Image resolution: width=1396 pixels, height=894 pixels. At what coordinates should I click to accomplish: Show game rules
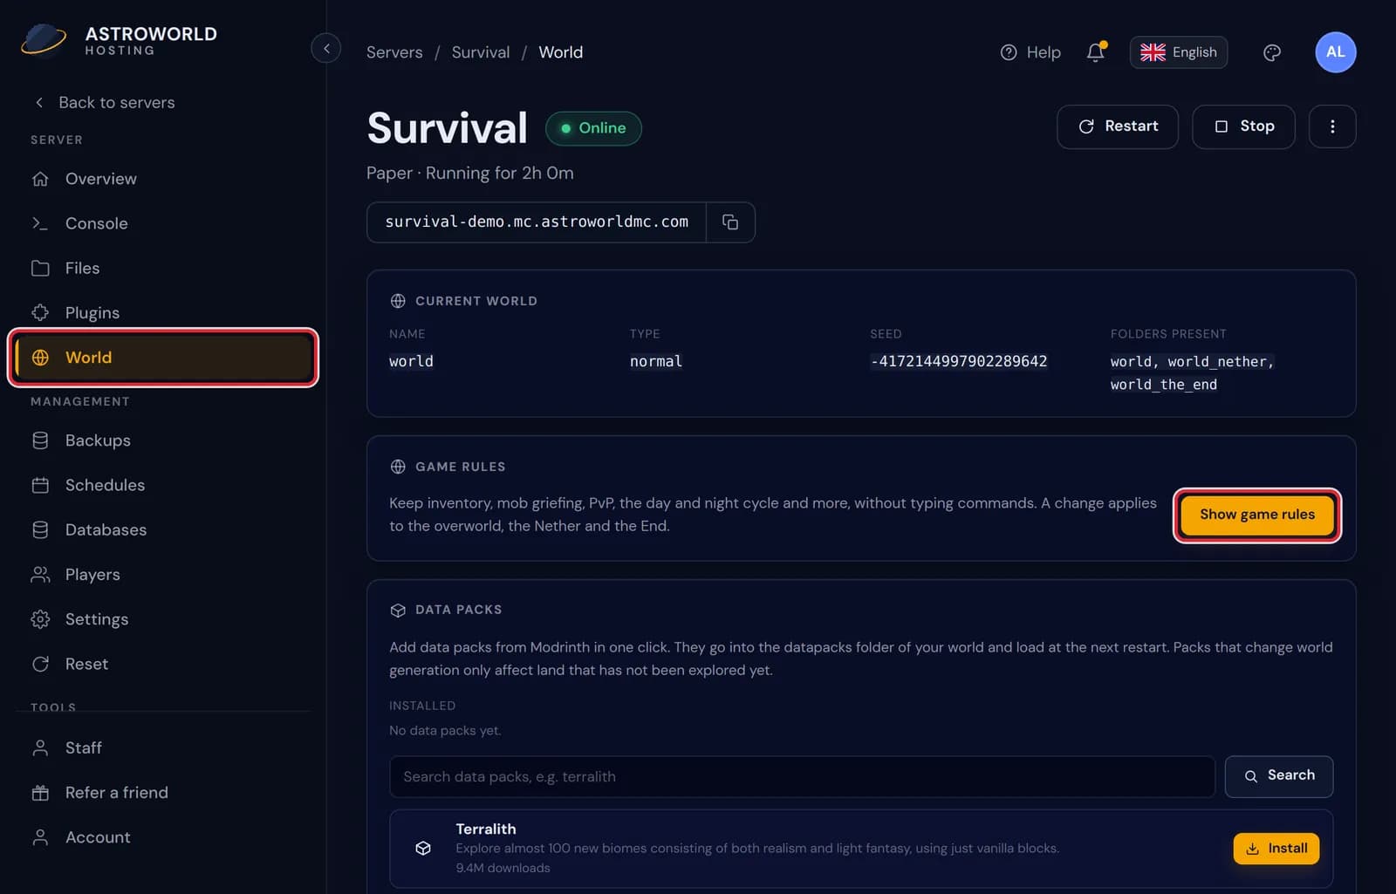tap(1256, 515)
